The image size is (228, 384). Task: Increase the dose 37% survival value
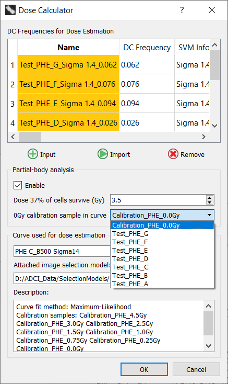(209, 198)
